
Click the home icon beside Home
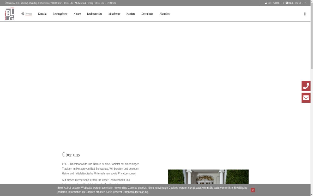pyautogui.click(x=23, y=14)
